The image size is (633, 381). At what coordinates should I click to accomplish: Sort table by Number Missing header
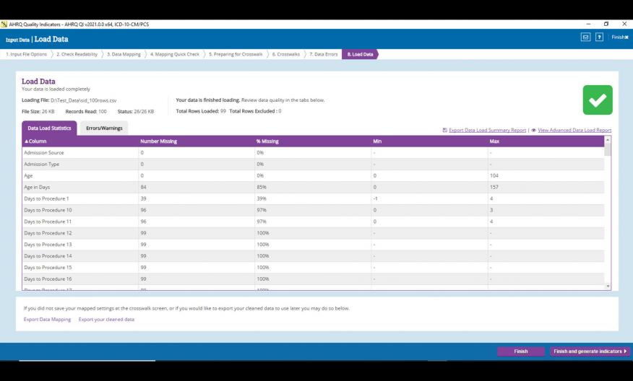[159, 141]
